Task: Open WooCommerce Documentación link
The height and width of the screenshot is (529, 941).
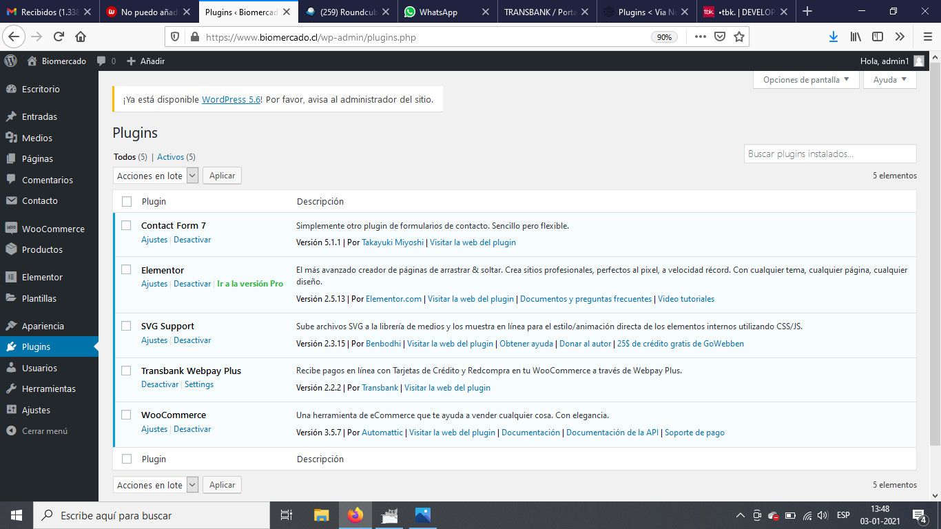Action: (x=530, y=433)
